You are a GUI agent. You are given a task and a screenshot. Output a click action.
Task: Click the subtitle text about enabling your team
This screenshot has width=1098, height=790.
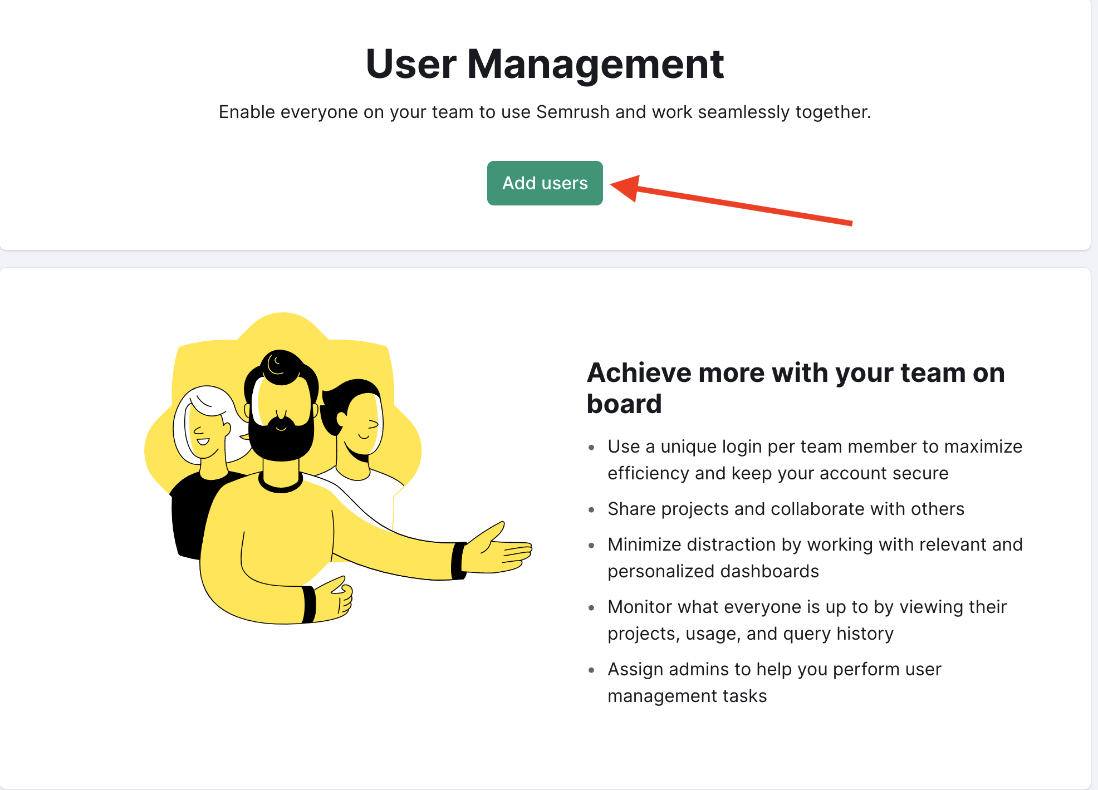pos(545,111)
